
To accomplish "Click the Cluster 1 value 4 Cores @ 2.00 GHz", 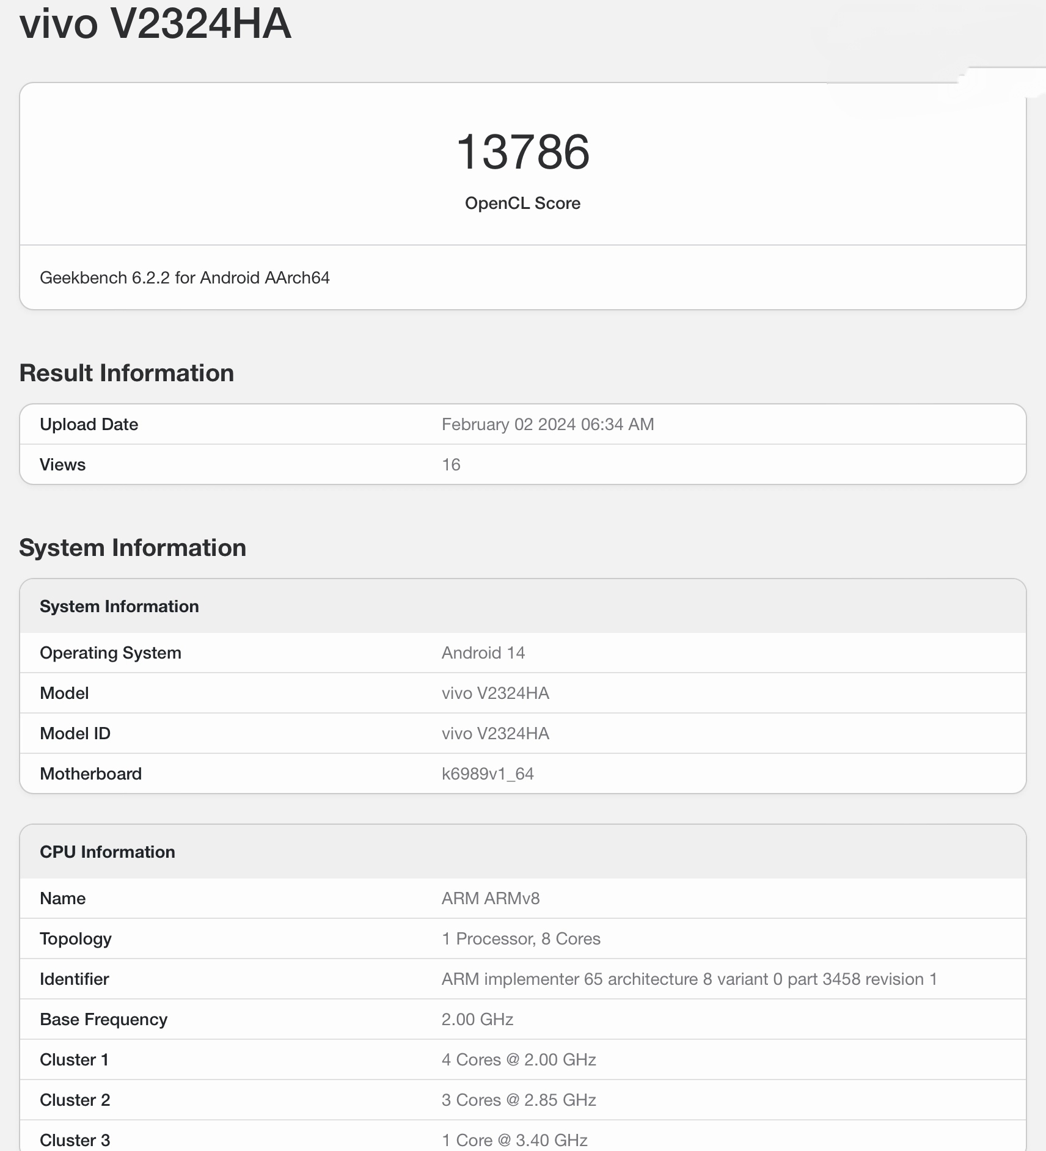I will (519, 1060).
